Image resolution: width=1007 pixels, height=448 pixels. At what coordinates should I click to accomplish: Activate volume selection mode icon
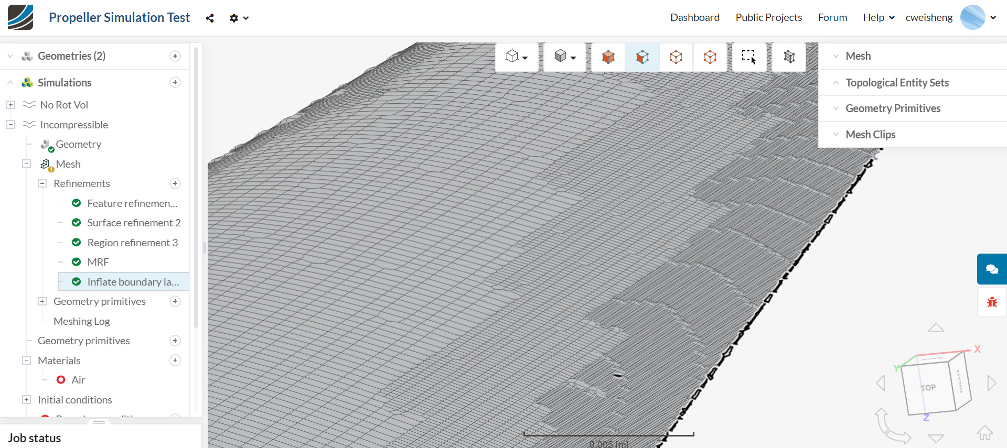coord(608,57)
